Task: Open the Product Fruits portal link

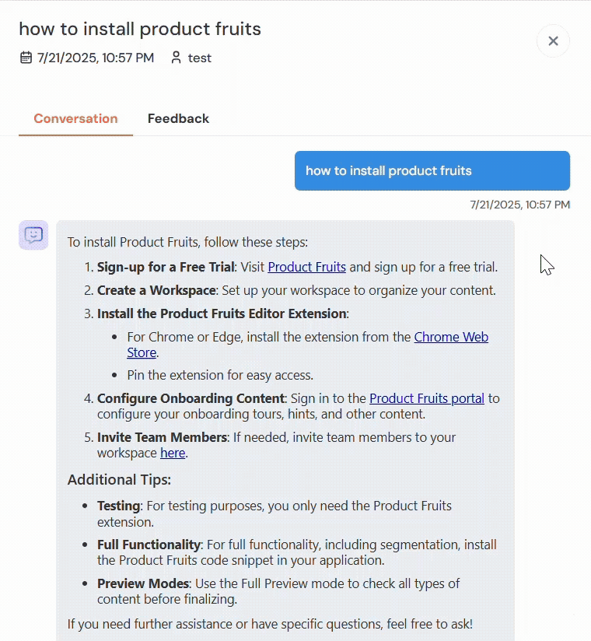Action: (426, 398)
